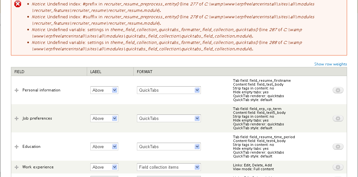Click the red error status icon
The height and width of the screenshot is (177, 358).
click(x=18, y=4)
